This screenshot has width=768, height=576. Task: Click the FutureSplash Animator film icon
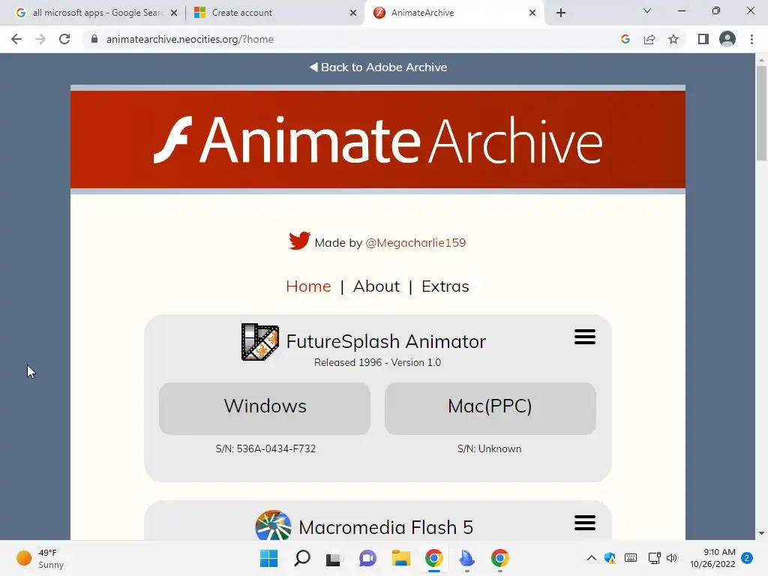(260, 342)
